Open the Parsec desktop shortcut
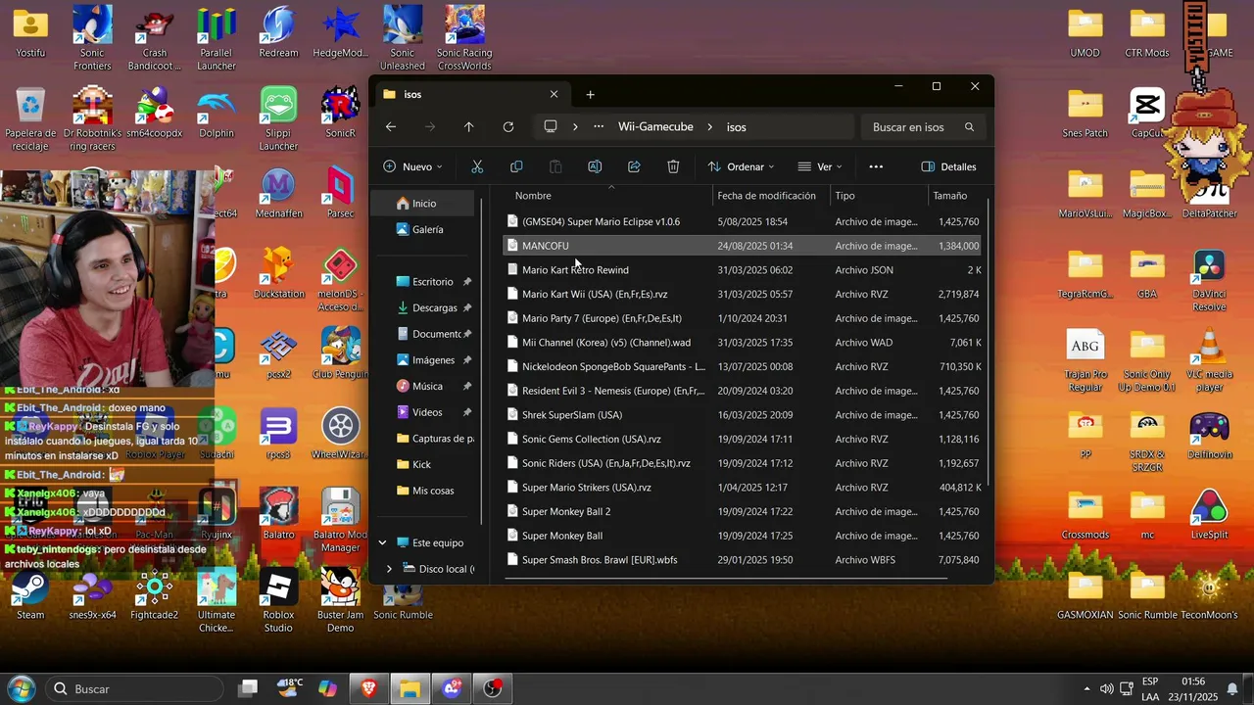This screenshot has width=1254, height=705. 340,193
